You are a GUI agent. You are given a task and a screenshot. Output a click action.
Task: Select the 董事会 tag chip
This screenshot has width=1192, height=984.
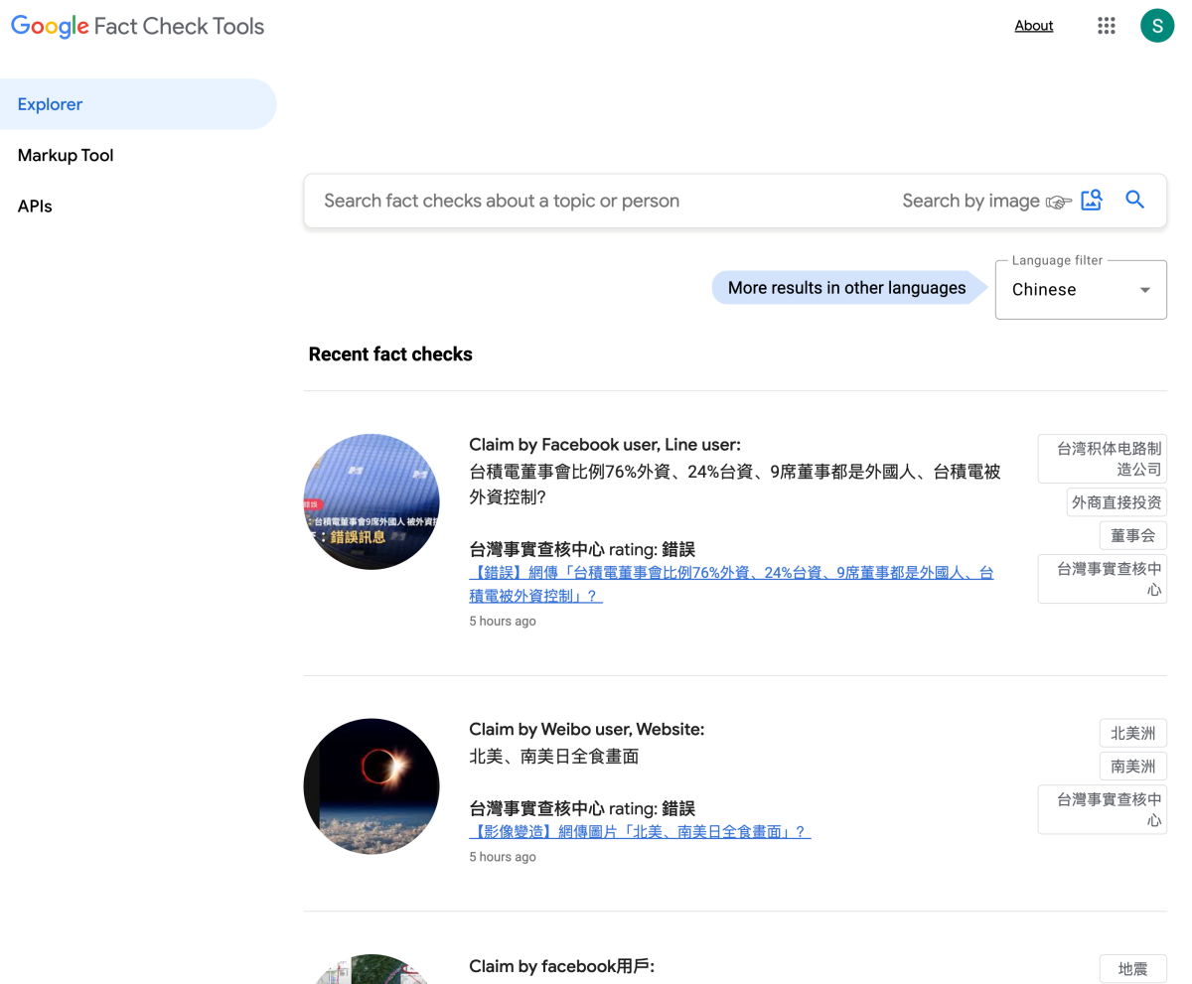pyautogui.click(x=1132, y=535)
